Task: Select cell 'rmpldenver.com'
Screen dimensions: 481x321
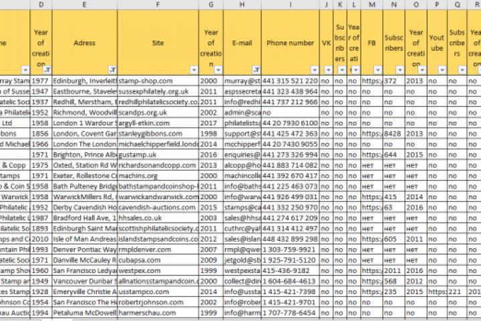Action: [x=158, y=249]
